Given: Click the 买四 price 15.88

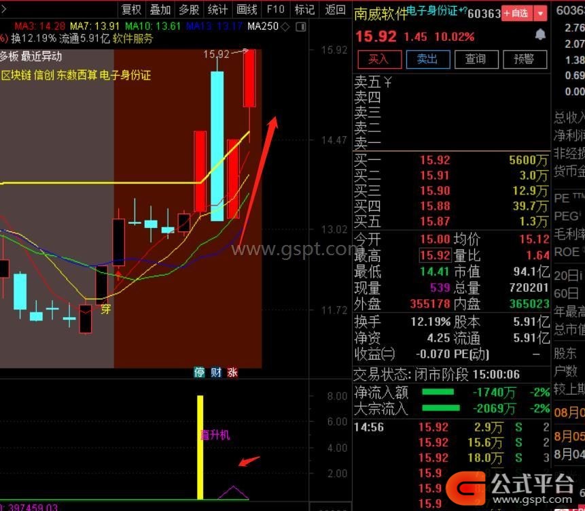Looking at the screenshot, I should (x=435, y=206).
